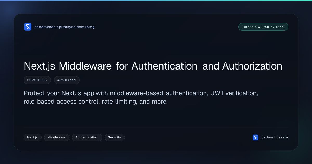Viewport: 312px width, 164px height.
Task: Click the description starting with Protect your Next.js
Action: tap(141, 97)
